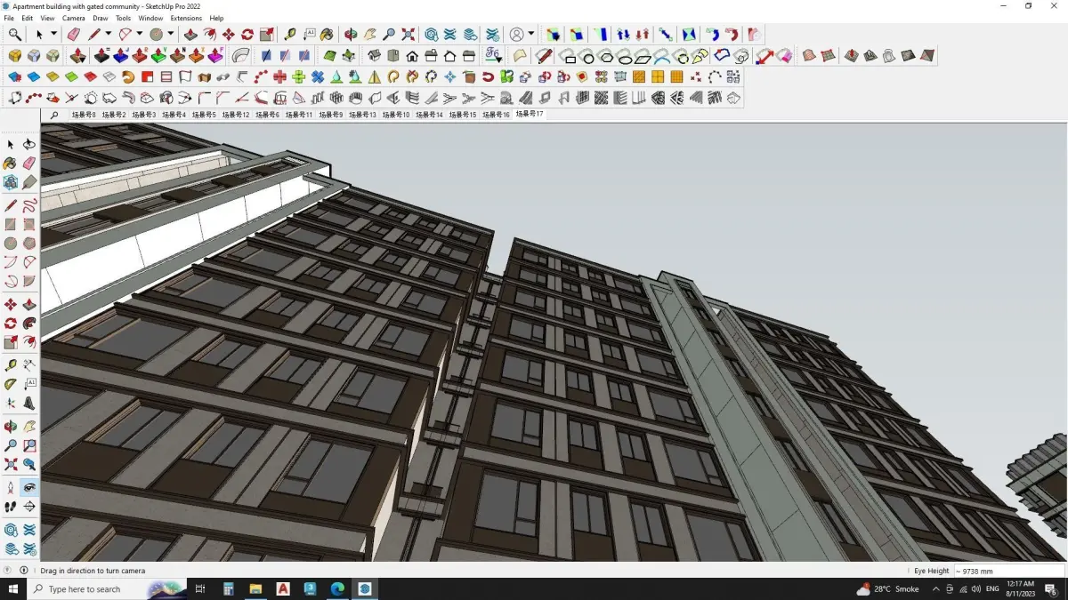The width and height of the screenshot is (1068, 600).
Task: Switch to the Front view house icon
Action: coord(412,55)
